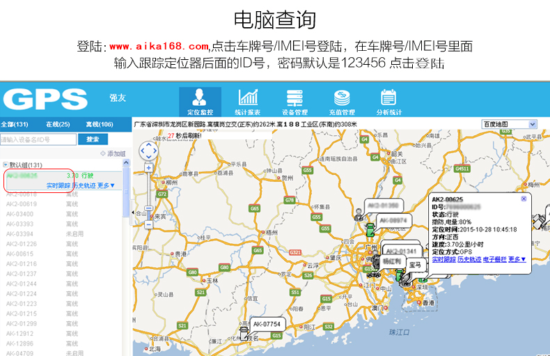Expand 更多 menu in selected device row
This screenshot has height=356, width=550.
click(x=107, y=185)
